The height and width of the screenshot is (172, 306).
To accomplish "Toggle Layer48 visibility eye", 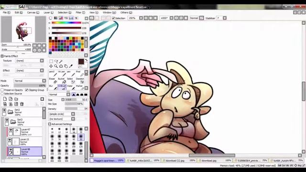I will (x=11, y=150).
